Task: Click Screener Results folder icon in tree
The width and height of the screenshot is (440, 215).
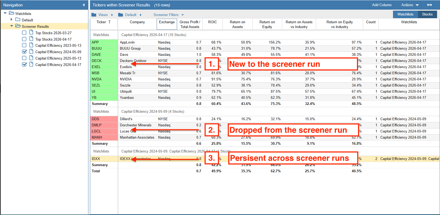Action: coord(18,26)
